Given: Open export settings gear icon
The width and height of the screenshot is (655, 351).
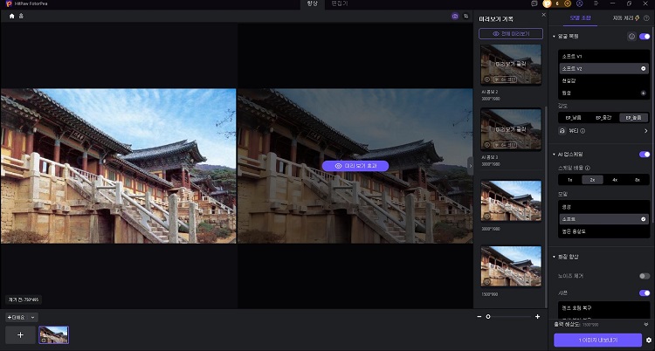Looking at the screenshot, I should 649,341.
